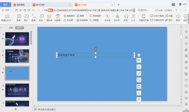Switch left panel to 幻灯片 slides view
The height and width of the screenshot is (112, 189).
(20, 28)
